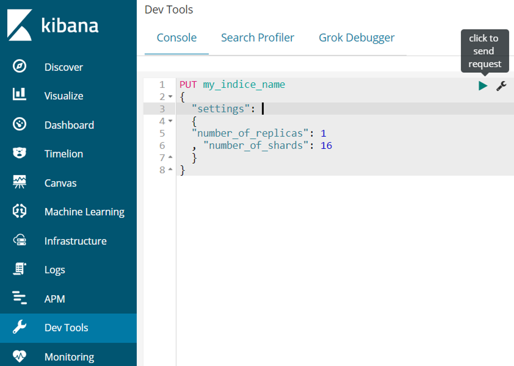Send request with green play button
The image size is (514, 366).
483,86
